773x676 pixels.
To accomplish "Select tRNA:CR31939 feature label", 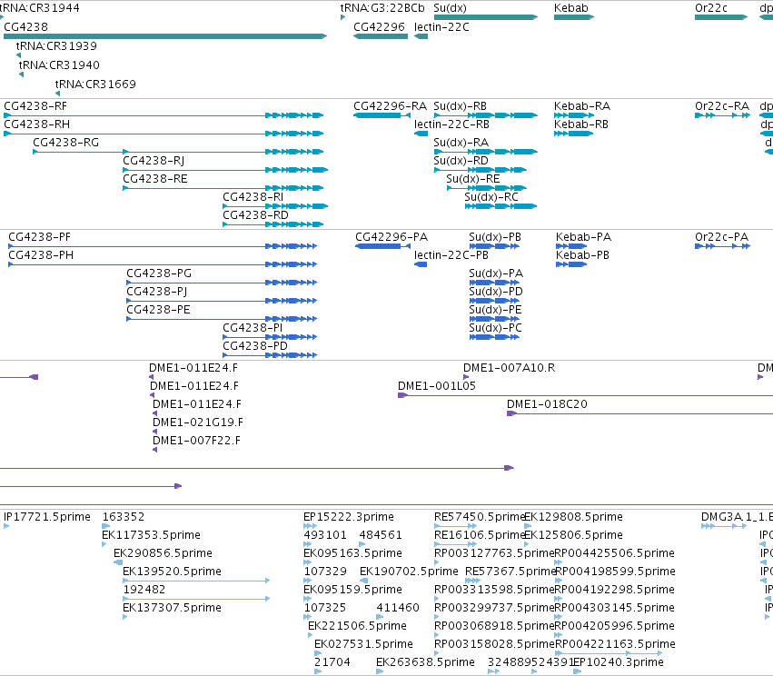I will 56,45.
